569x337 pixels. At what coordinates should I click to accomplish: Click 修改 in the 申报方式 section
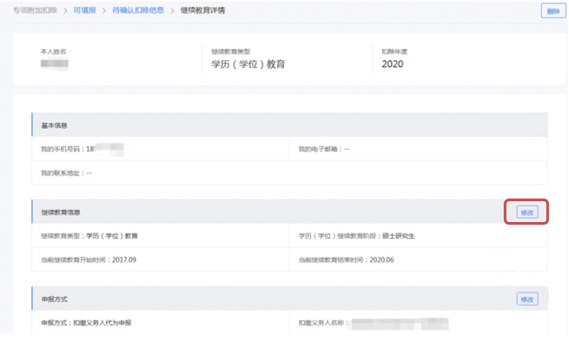[x=527, y=299]
